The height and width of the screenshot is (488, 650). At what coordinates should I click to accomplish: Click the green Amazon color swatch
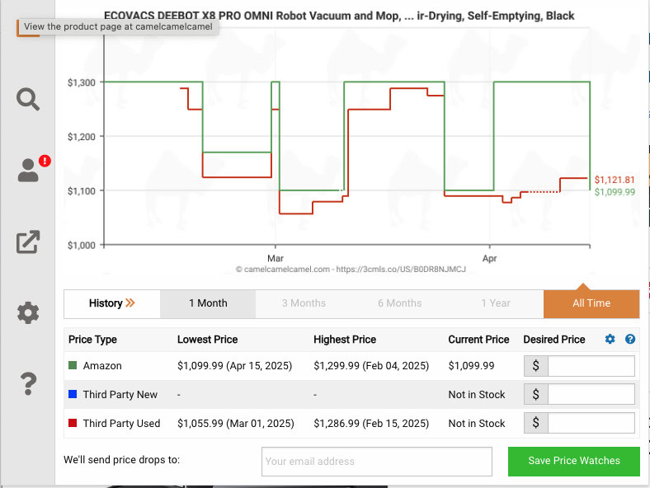[x=73, y=366]
